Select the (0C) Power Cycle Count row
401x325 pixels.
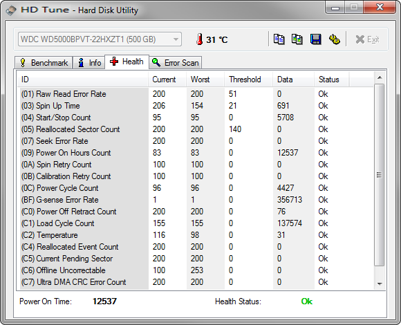pyautogui.click(x=196, y=188)
